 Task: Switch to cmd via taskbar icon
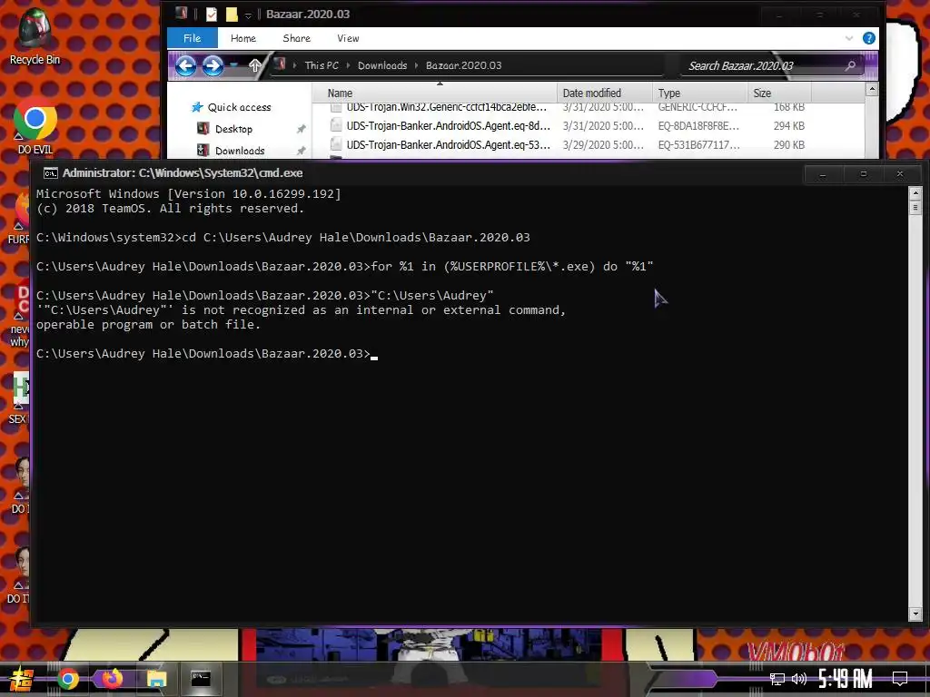click(201, 679)
